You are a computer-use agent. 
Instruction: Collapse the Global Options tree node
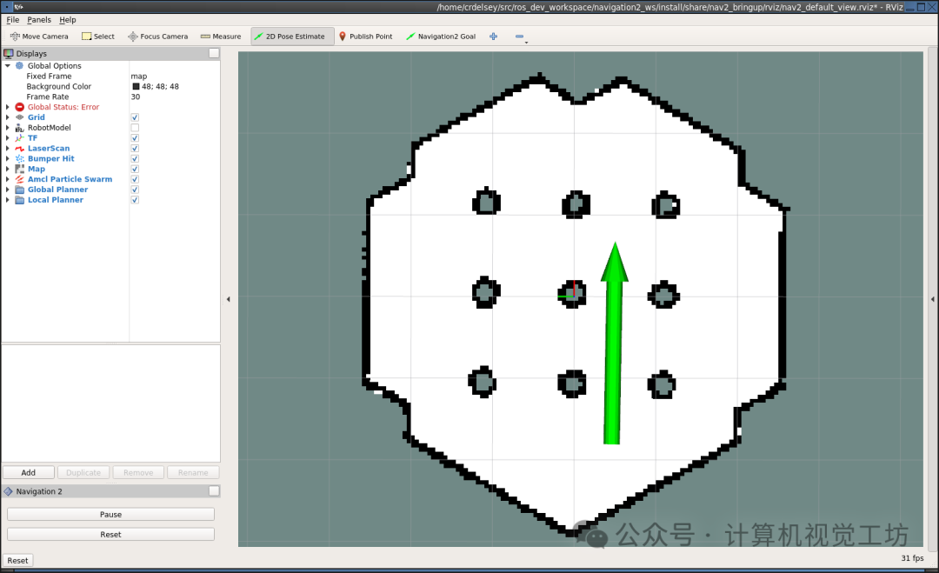7,66
